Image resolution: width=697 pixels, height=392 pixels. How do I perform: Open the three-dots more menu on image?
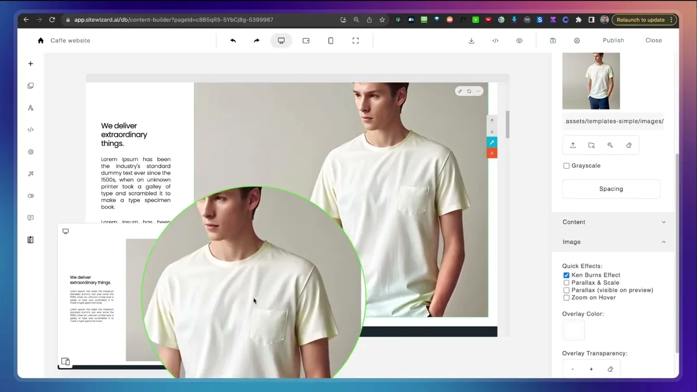(x=478, y=91)
